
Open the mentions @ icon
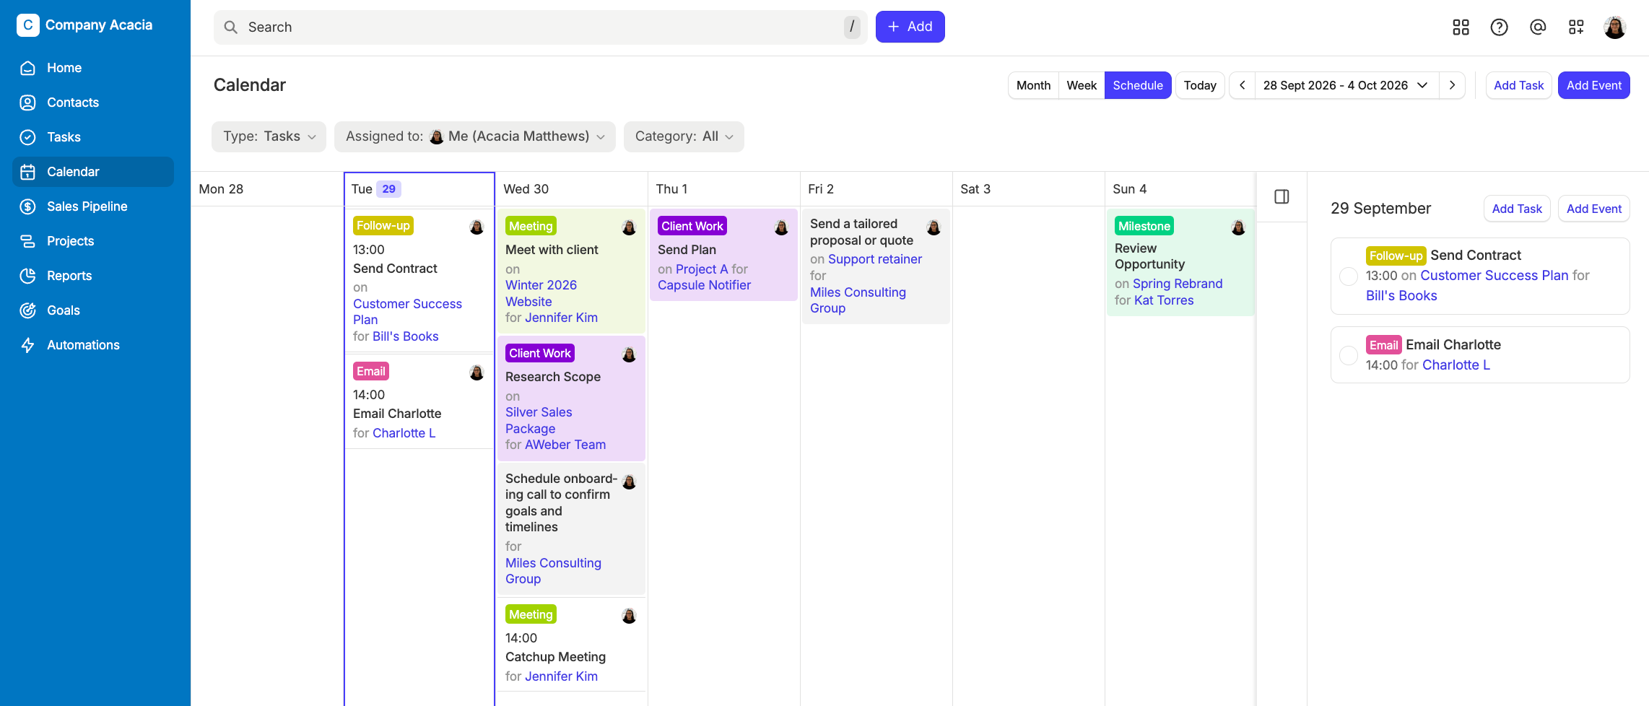click(1538, 27)
